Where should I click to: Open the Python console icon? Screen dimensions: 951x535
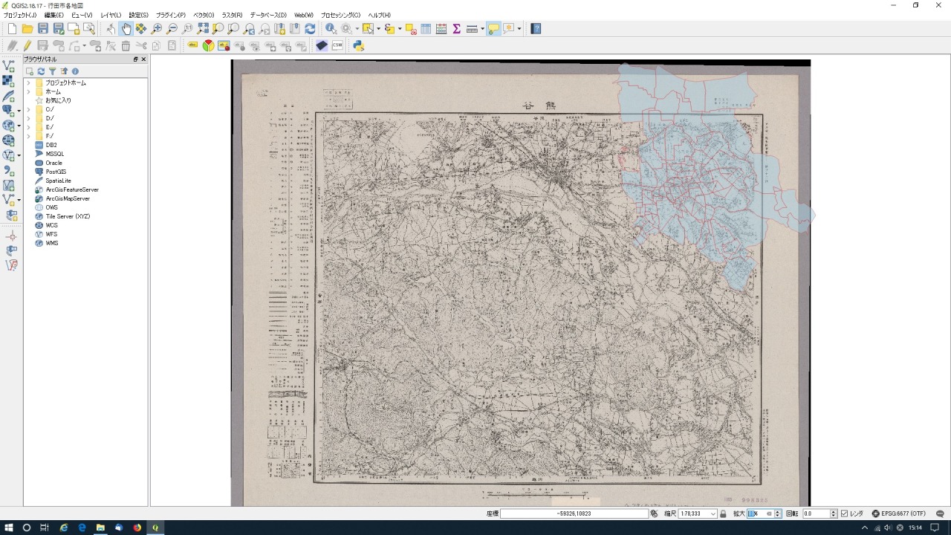click(358, 45)
